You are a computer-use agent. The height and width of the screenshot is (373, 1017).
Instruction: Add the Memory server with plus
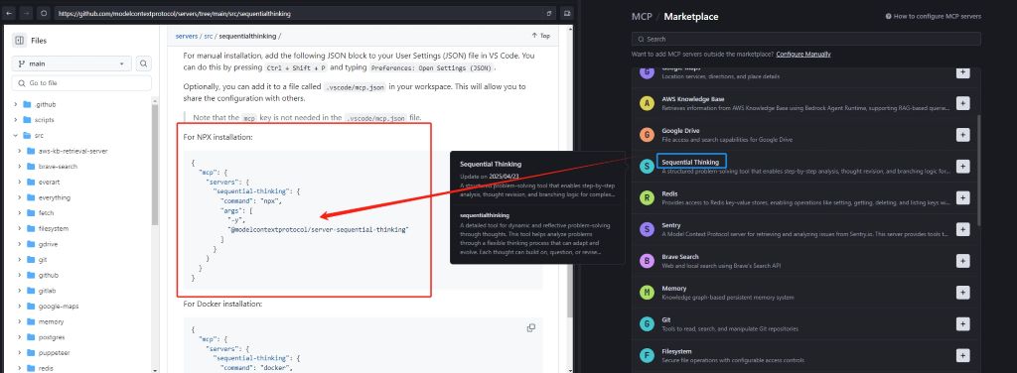(x=963, y=293)
